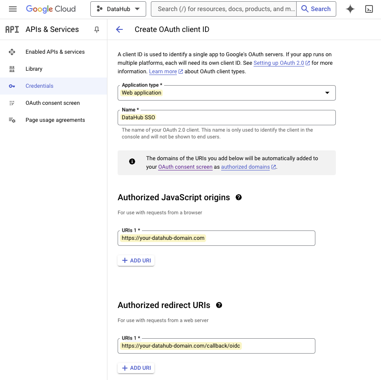Click 'For use with requests from a browser'

coord(160,213)
